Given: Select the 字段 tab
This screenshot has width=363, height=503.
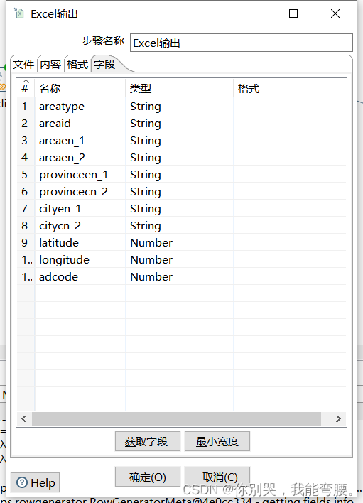Looking at the screenshot, I should pos(104,65).
